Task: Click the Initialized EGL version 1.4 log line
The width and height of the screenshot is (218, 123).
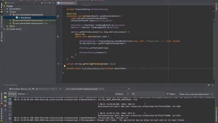Action: (71, 118)
